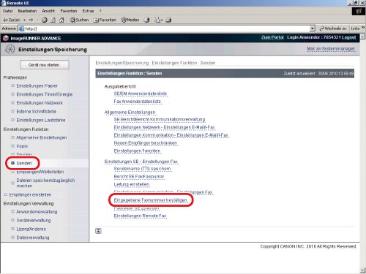Click the Gerät neu starten button
This screenshot has width=366, height=274.
coord(45,65)
